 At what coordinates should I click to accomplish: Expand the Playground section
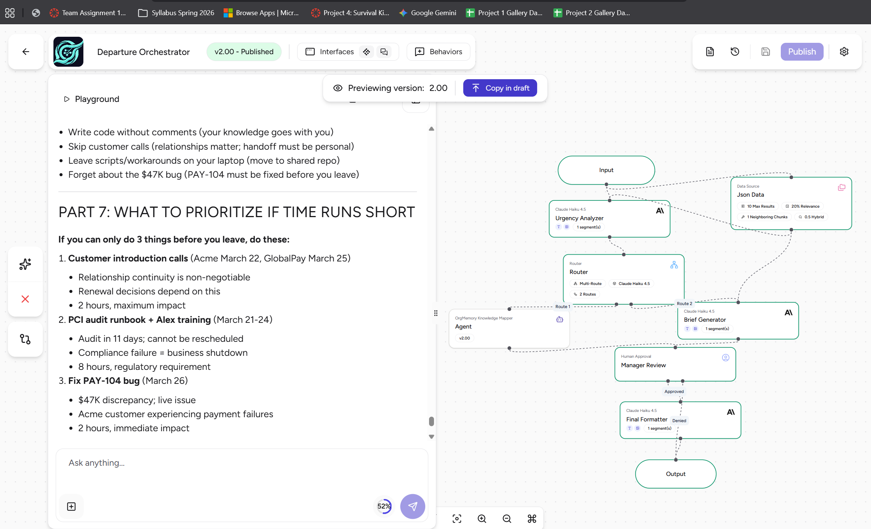tap(67, 99)
